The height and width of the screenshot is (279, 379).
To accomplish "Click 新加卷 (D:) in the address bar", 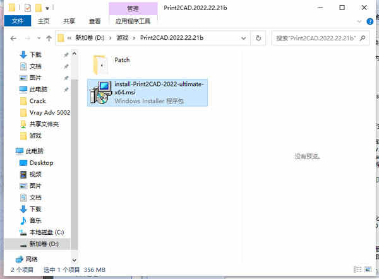I will [90, 38].
